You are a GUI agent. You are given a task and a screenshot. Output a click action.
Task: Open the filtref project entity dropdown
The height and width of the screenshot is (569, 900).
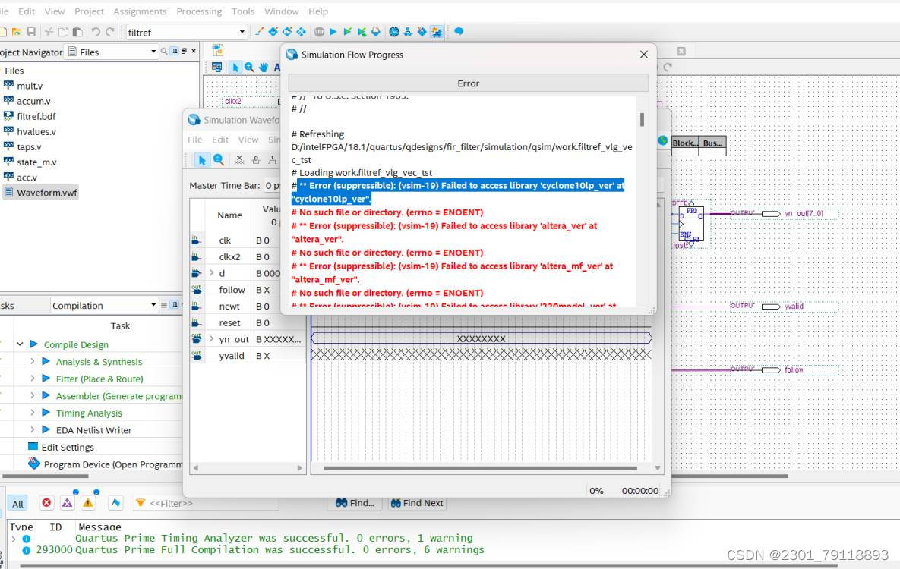pos(242,32)
